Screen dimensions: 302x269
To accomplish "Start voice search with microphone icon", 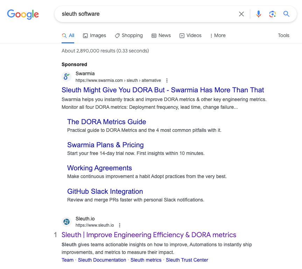I will click(x=259, y=14).
